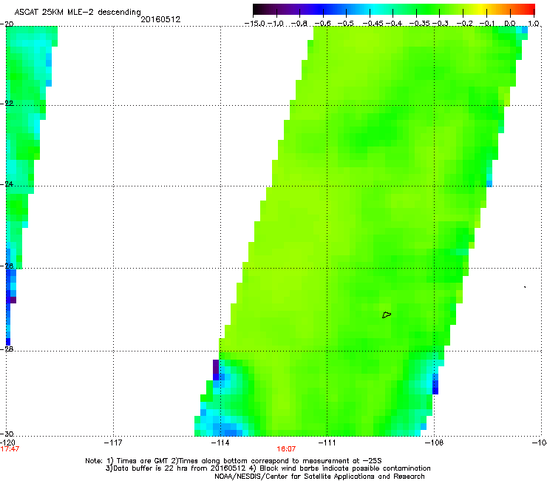
Task: Click the red 16:07 swath time
Action: coord(286,449)
